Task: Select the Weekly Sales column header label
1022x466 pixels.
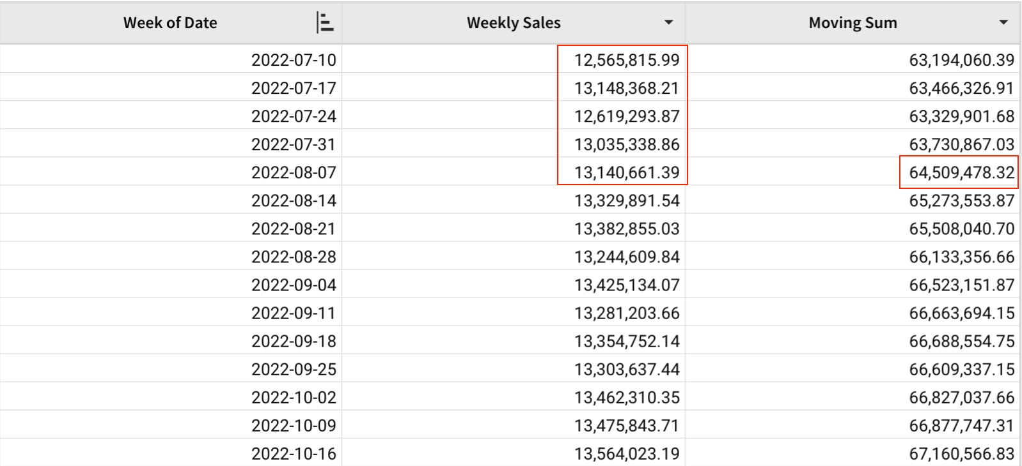Action: [514, 23]
